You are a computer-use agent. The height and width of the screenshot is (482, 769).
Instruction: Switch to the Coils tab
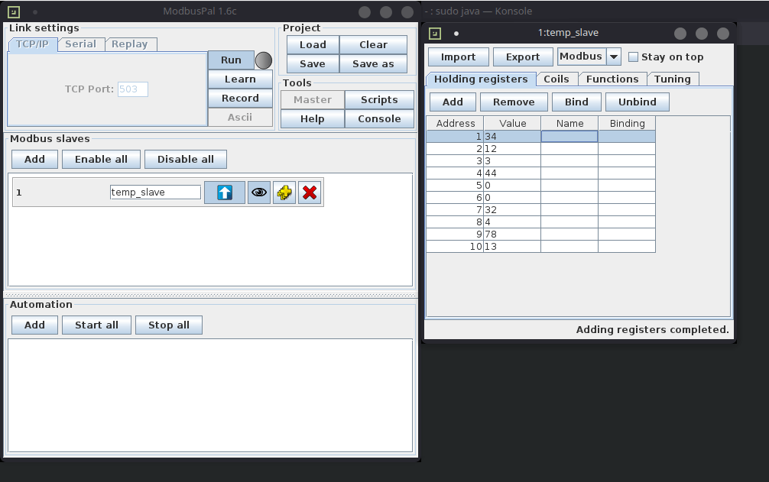(x=556, y=79)
